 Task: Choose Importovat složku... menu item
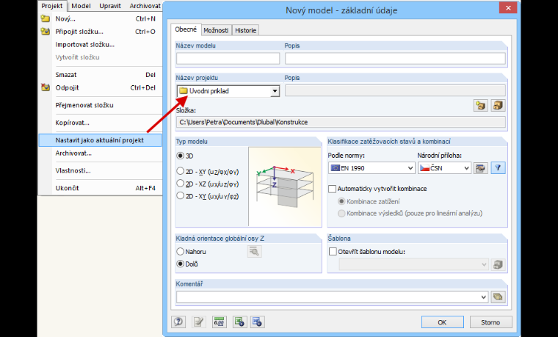tap(100, 45)
